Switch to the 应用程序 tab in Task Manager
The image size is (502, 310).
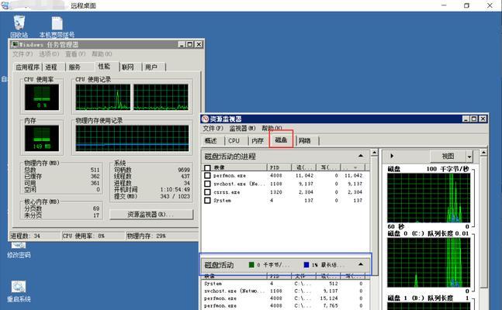(x=28, y=67)
